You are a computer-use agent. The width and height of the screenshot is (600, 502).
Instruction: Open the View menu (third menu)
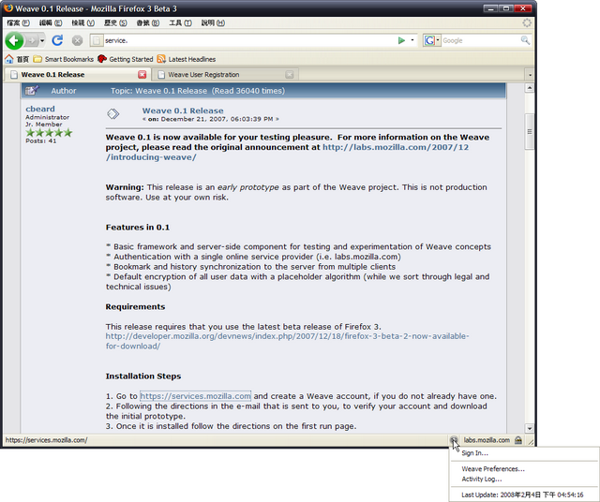(83, 22)
